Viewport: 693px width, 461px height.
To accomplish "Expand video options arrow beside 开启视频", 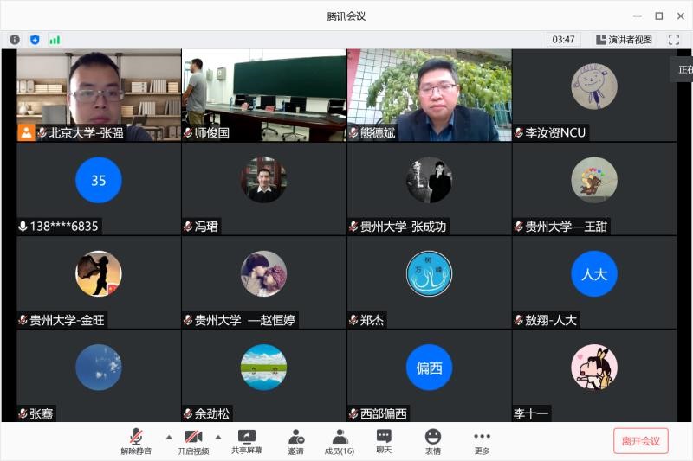I will (x=218, y=437).
